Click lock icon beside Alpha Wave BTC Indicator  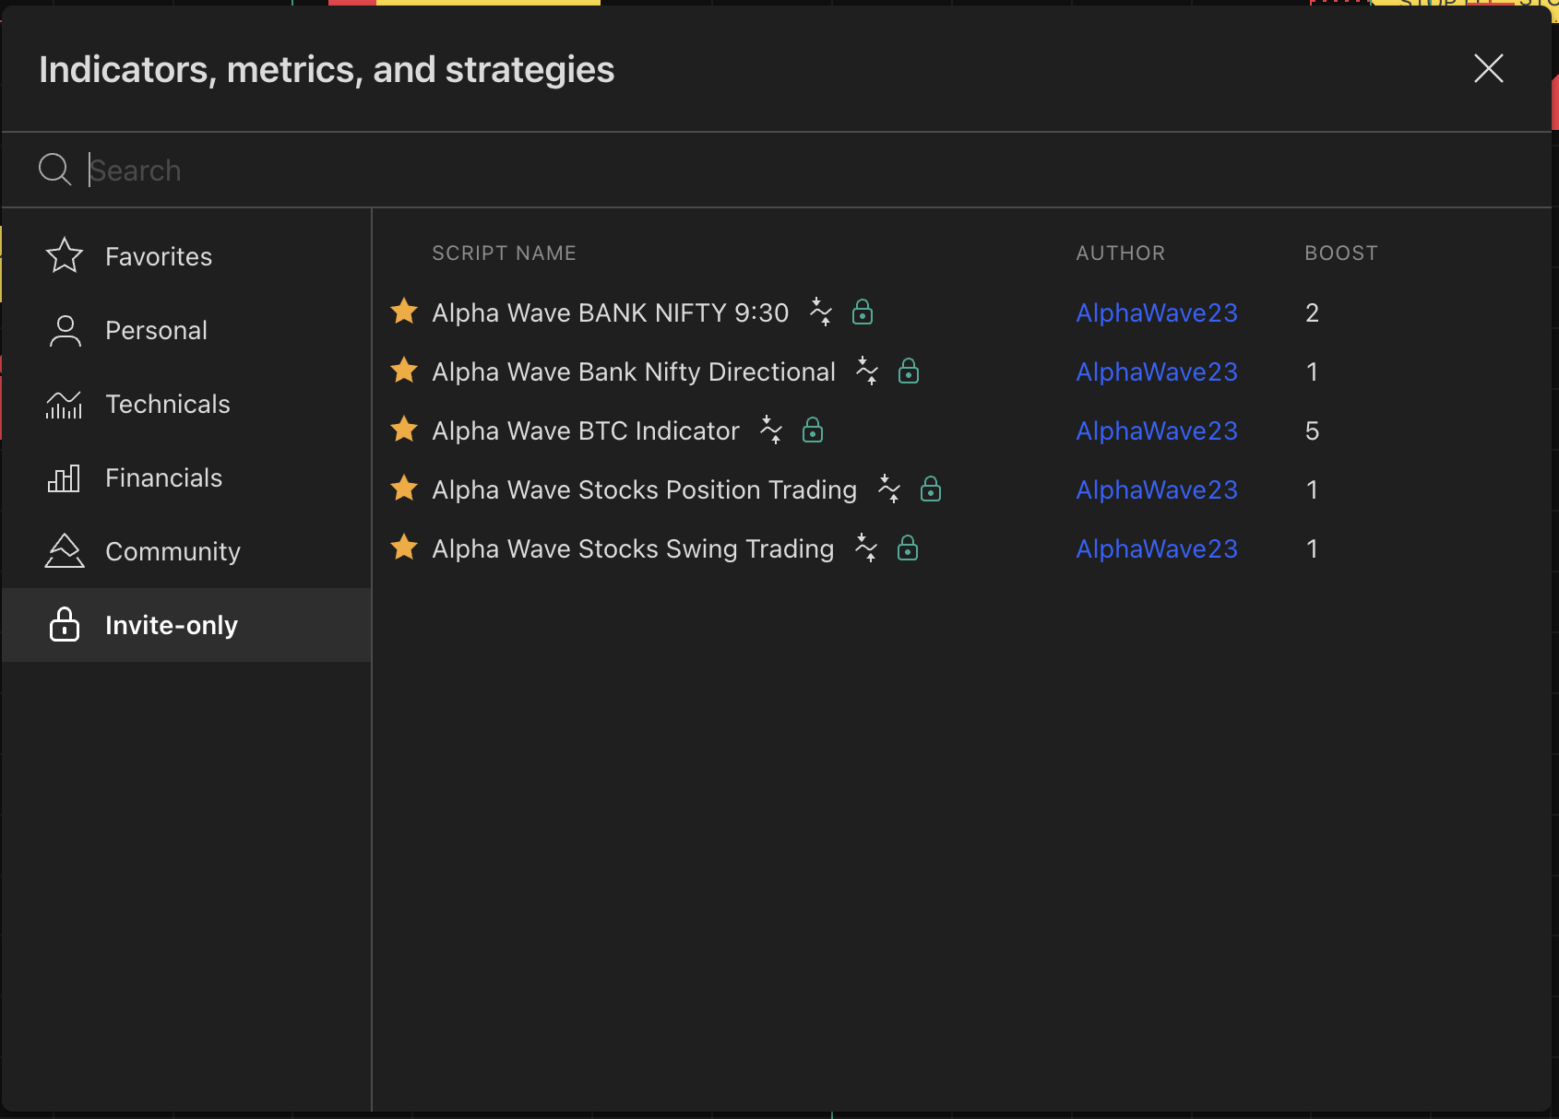[x=813, y=430]
